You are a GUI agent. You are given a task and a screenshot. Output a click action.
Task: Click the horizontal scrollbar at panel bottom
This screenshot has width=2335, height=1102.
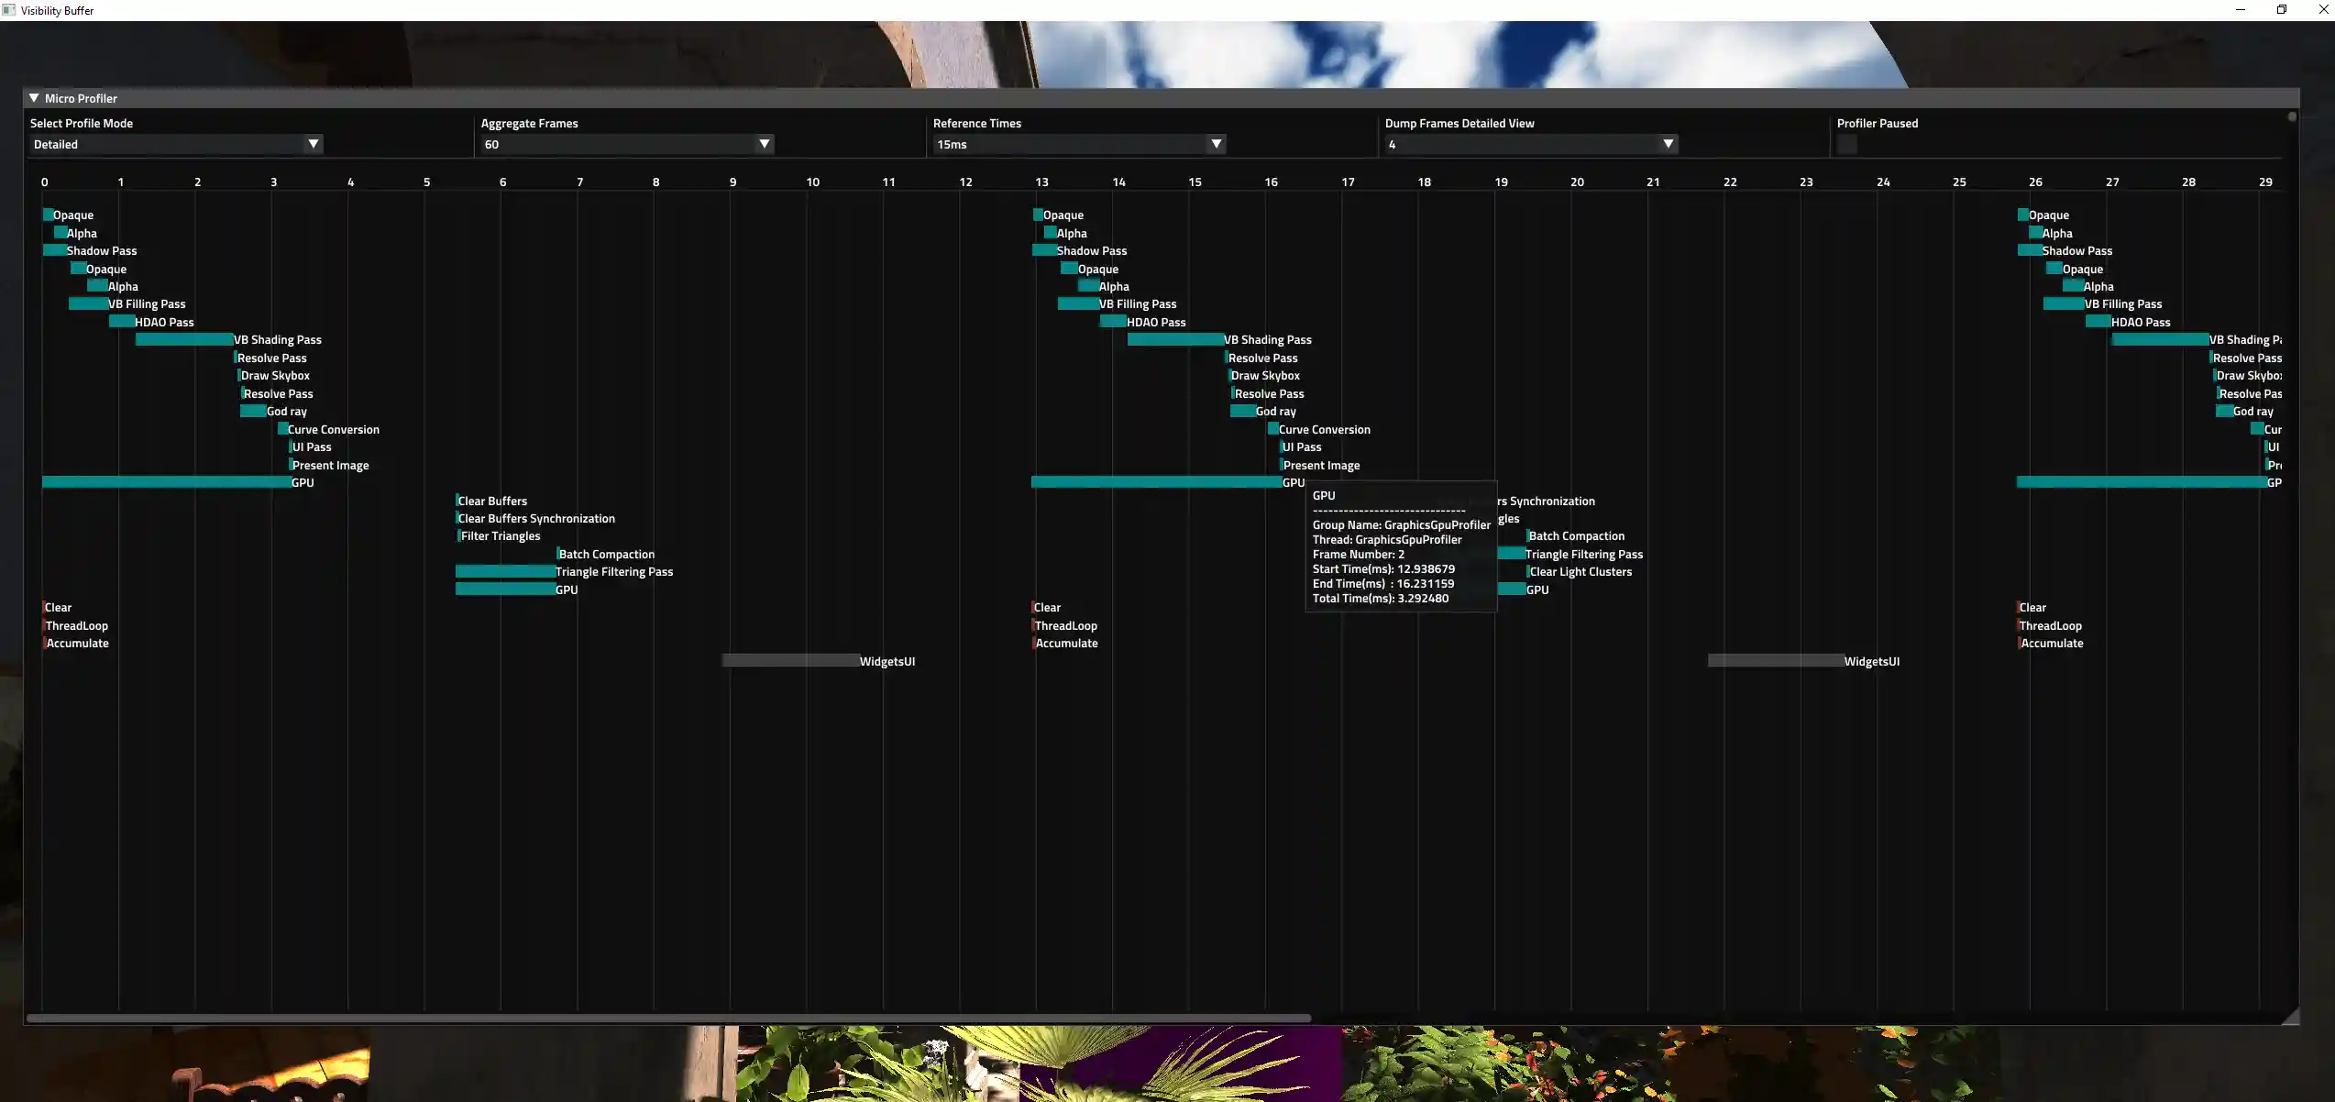tap(667, 1019)
